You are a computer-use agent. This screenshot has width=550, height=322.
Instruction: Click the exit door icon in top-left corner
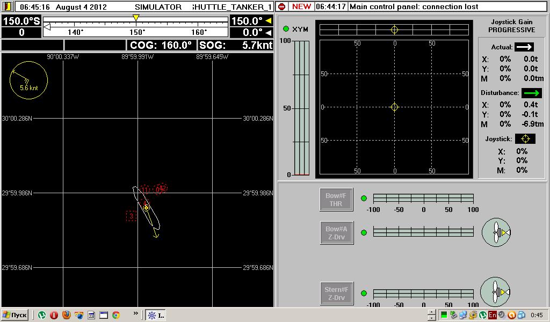(8, 7)
